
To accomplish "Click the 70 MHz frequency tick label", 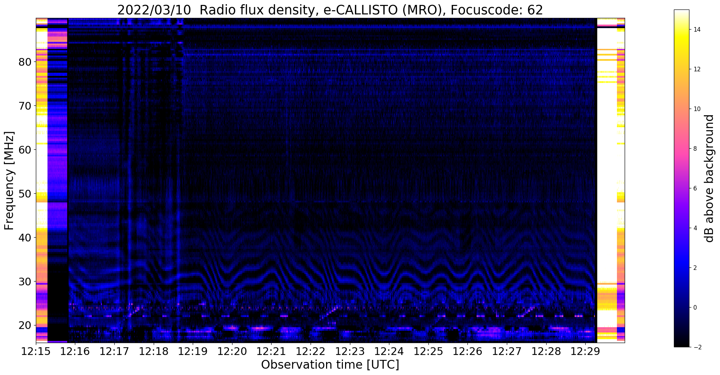I will [25, 106].
